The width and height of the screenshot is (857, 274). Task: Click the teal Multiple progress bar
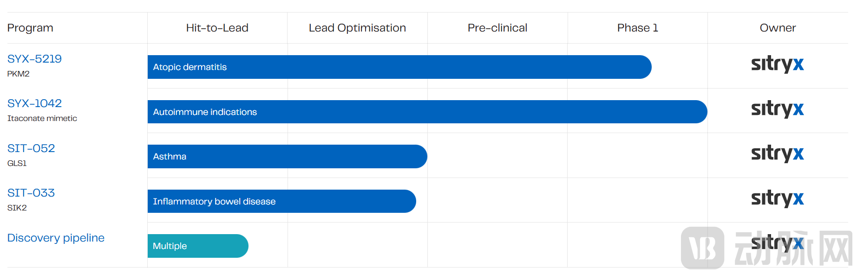click(197, 246)
